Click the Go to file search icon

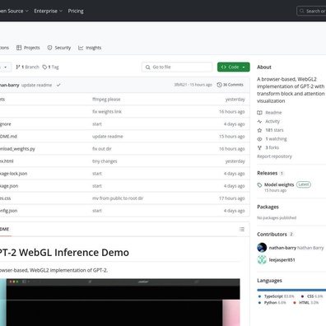click(x=148, y=68)
